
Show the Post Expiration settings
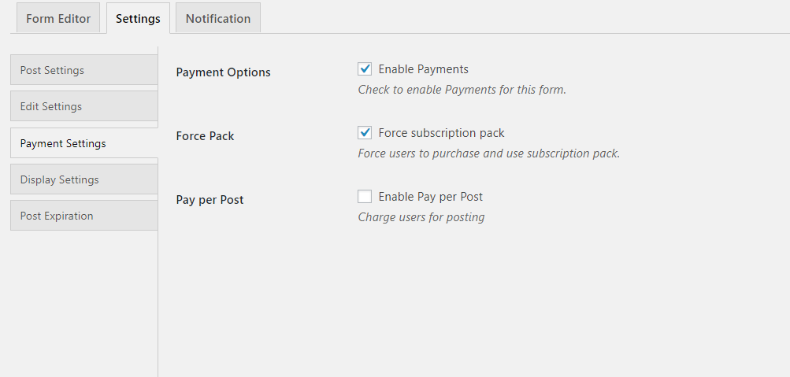pos(83,216)
